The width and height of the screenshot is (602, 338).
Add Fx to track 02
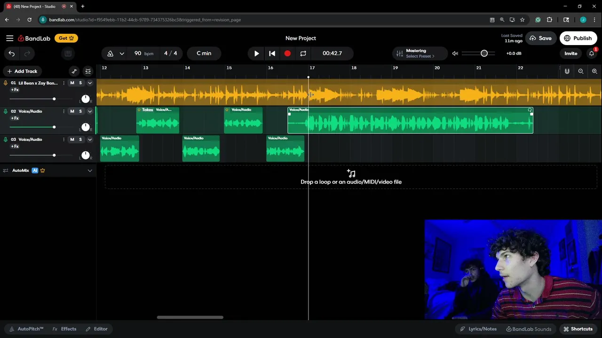coord(15,118)
